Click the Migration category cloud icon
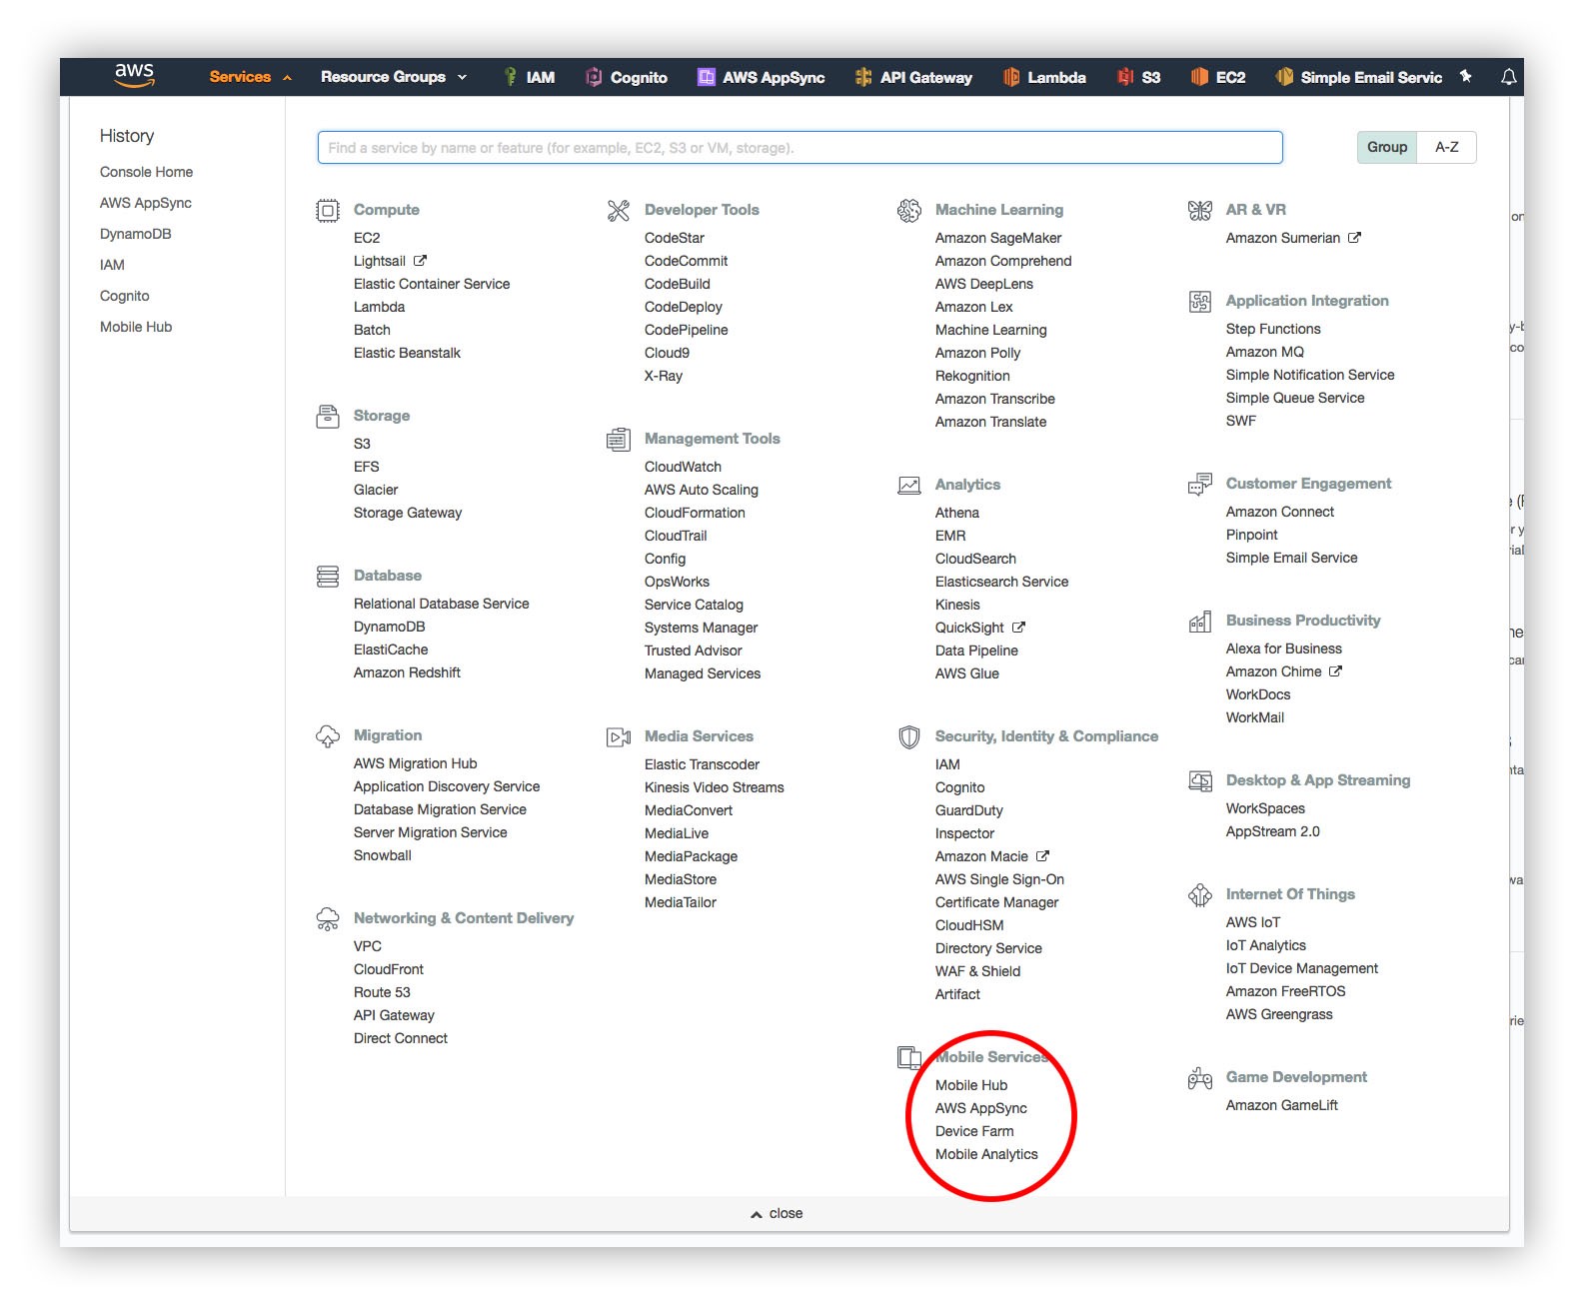1593x1307 pixels. point(328,736)
